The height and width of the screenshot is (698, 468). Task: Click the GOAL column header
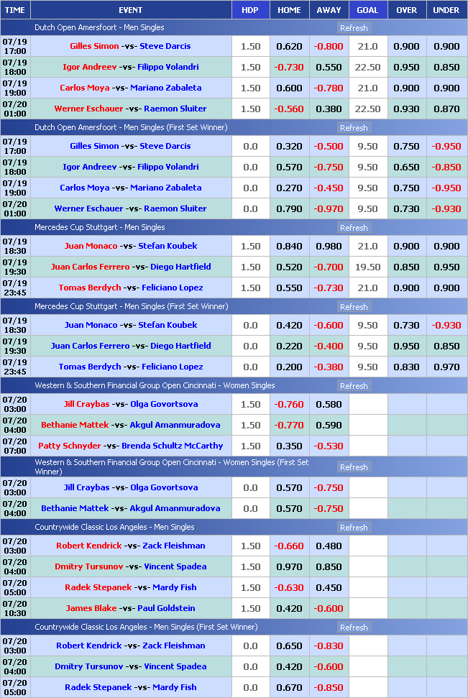coord(367,10)
